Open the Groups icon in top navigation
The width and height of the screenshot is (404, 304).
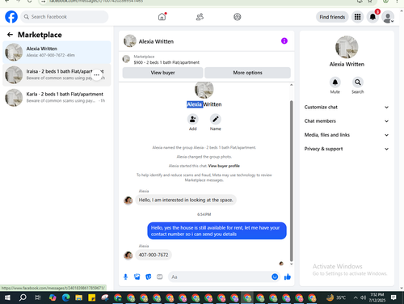[238, 17]
